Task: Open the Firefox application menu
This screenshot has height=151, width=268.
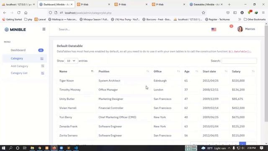Action: tap(263, 13)
